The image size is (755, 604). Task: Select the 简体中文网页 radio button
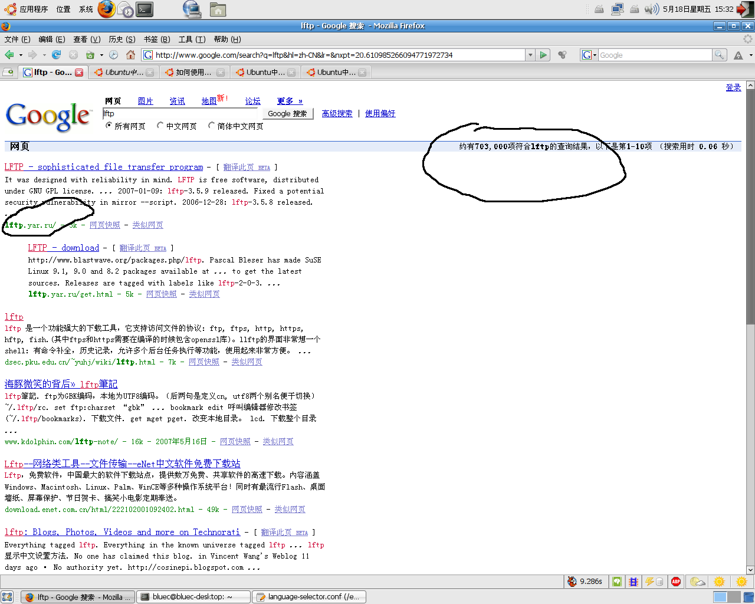211,126
